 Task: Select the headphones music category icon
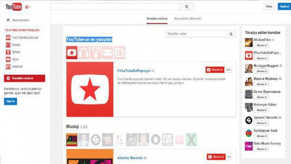[84, 52]
